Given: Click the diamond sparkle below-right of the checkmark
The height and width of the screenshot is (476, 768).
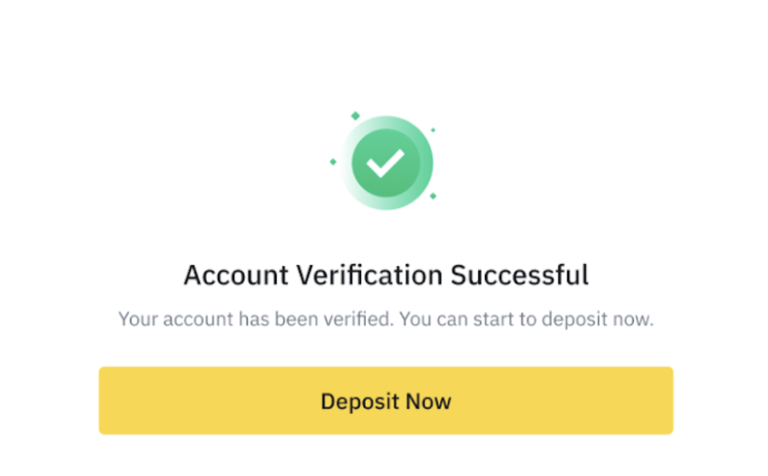Looking at the screenshot, I should tap(433, 195).
